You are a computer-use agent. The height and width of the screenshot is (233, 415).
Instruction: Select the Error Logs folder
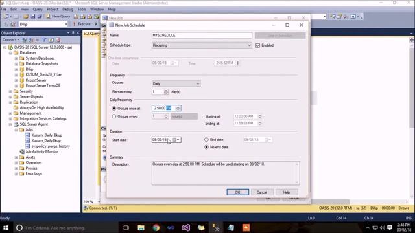pos(34,173)
